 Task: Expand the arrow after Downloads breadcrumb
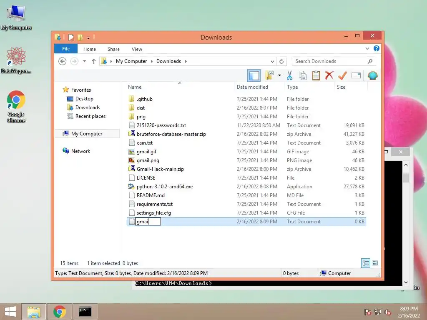186,61
